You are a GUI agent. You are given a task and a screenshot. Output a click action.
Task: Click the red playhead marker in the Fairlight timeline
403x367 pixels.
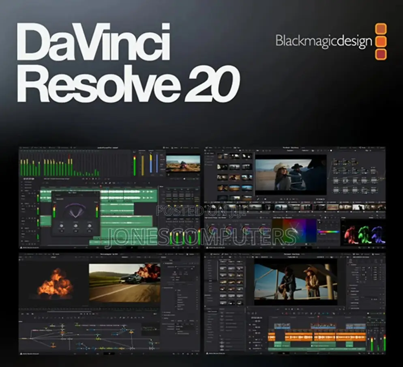coord(101,186)
